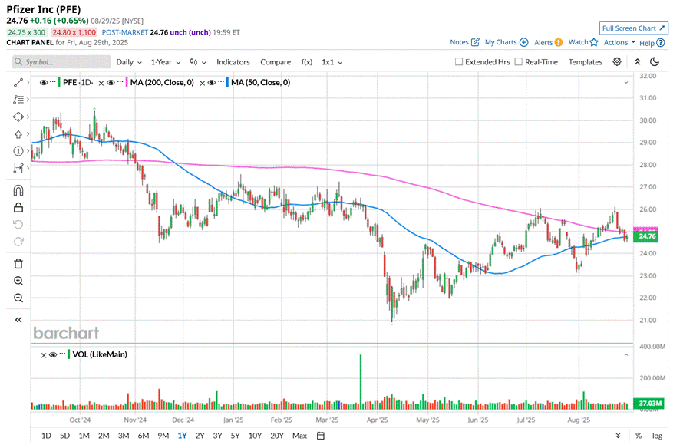Zoom in on the chart
Viewport: 693px width, 448px height.
(x=18, y=281)
